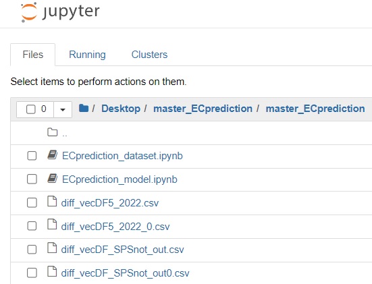Open the root folder breadcrumb icon
Screen dimensions: 372x284
pyautogui.click(x=84, y=109)
